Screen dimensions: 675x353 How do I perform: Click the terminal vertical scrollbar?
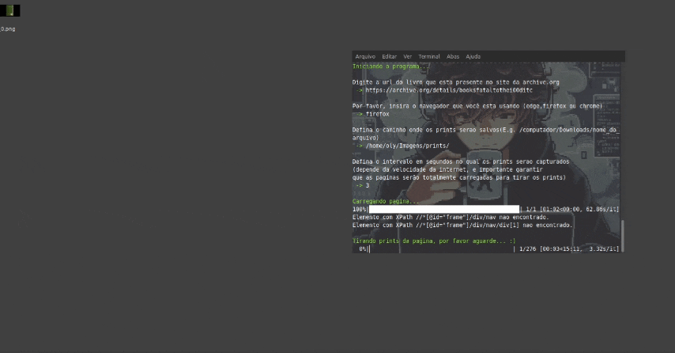click(623, 235)
